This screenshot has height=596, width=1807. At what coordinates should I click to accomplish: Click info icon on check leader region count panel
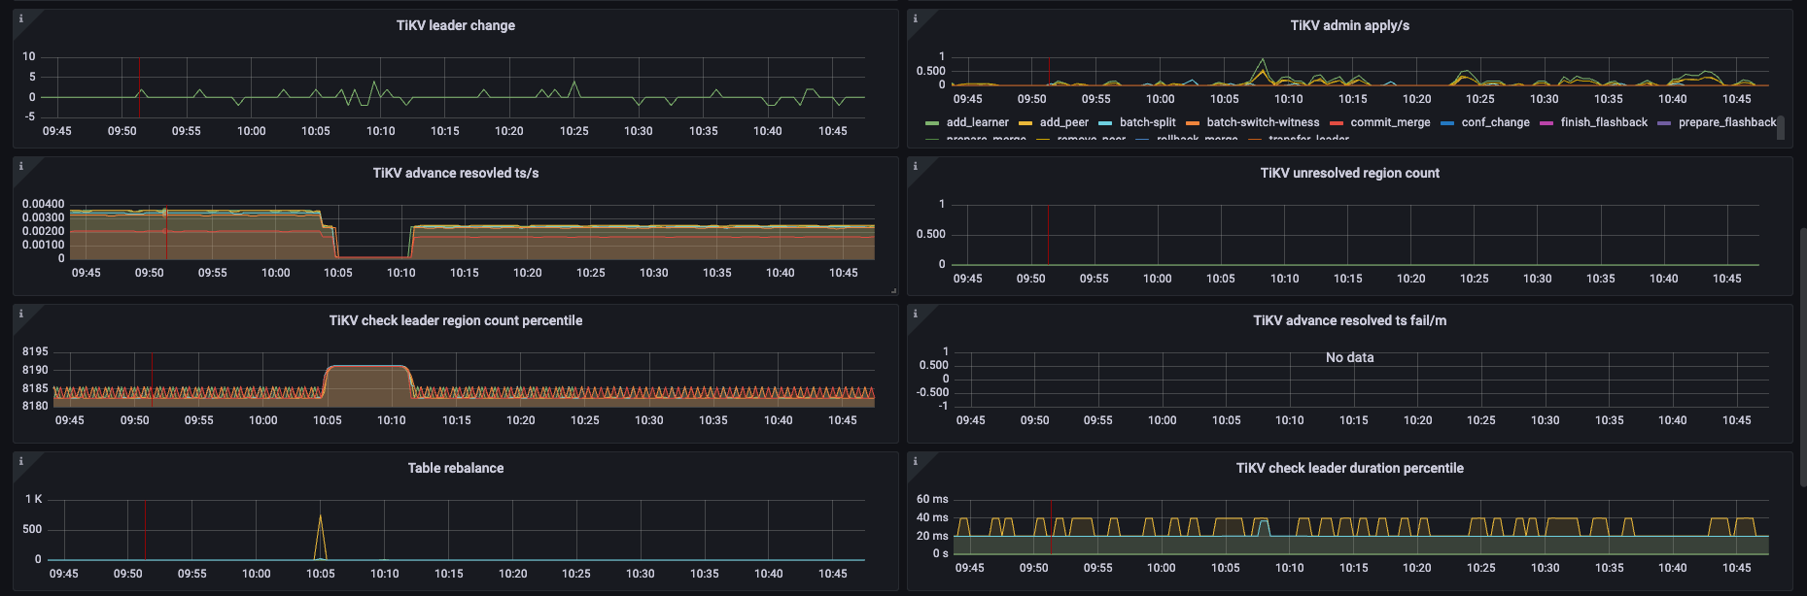[21, 314]
